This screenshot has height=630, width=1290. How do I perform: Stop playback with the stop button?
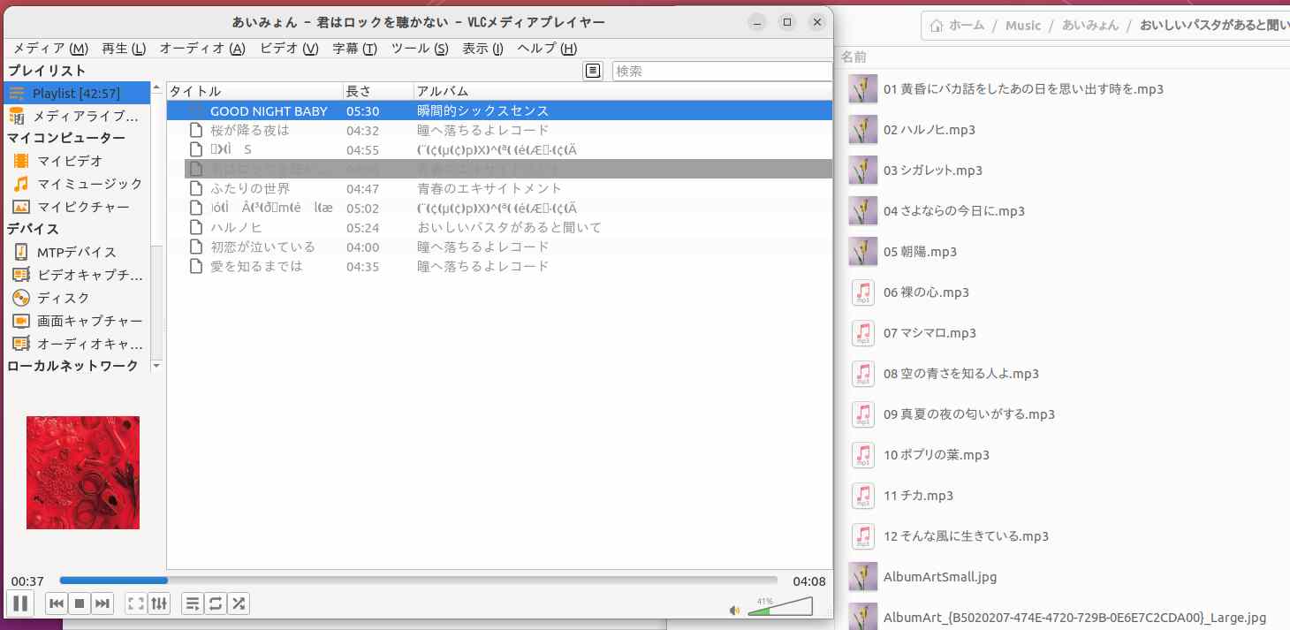tap(79, 603)
